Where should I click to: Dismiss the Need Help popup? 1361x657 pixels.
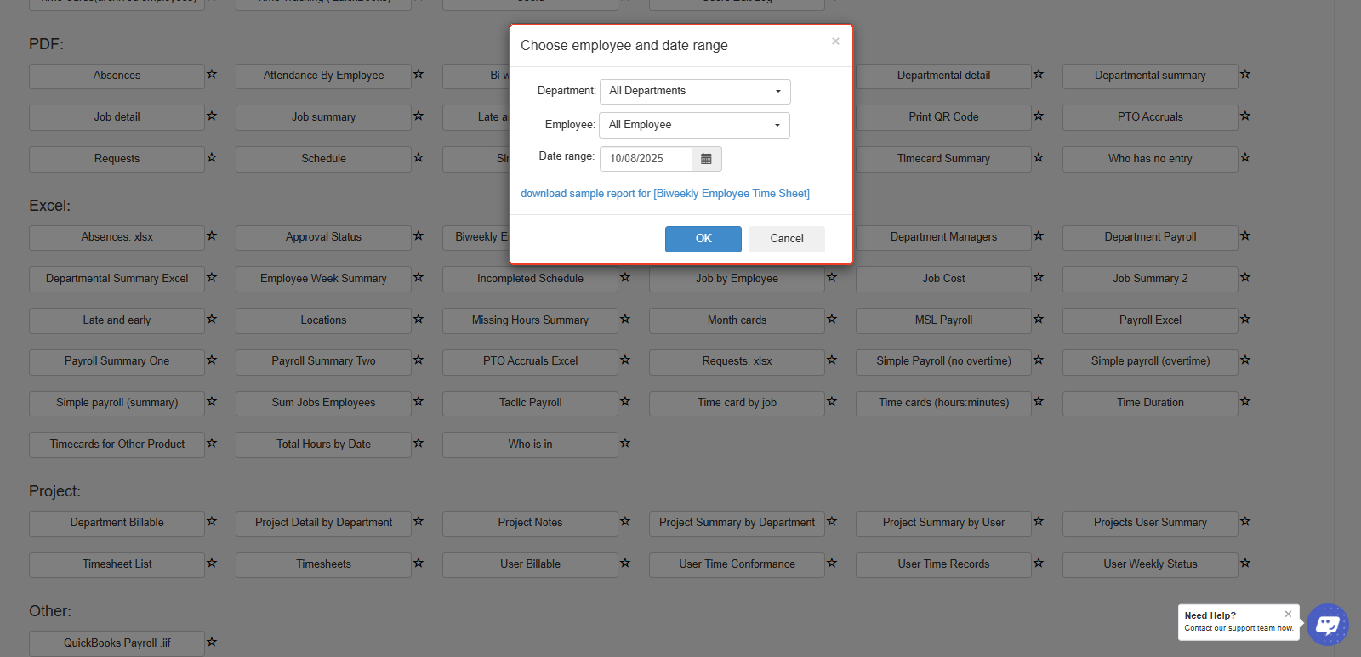[x=1288, y=614]
